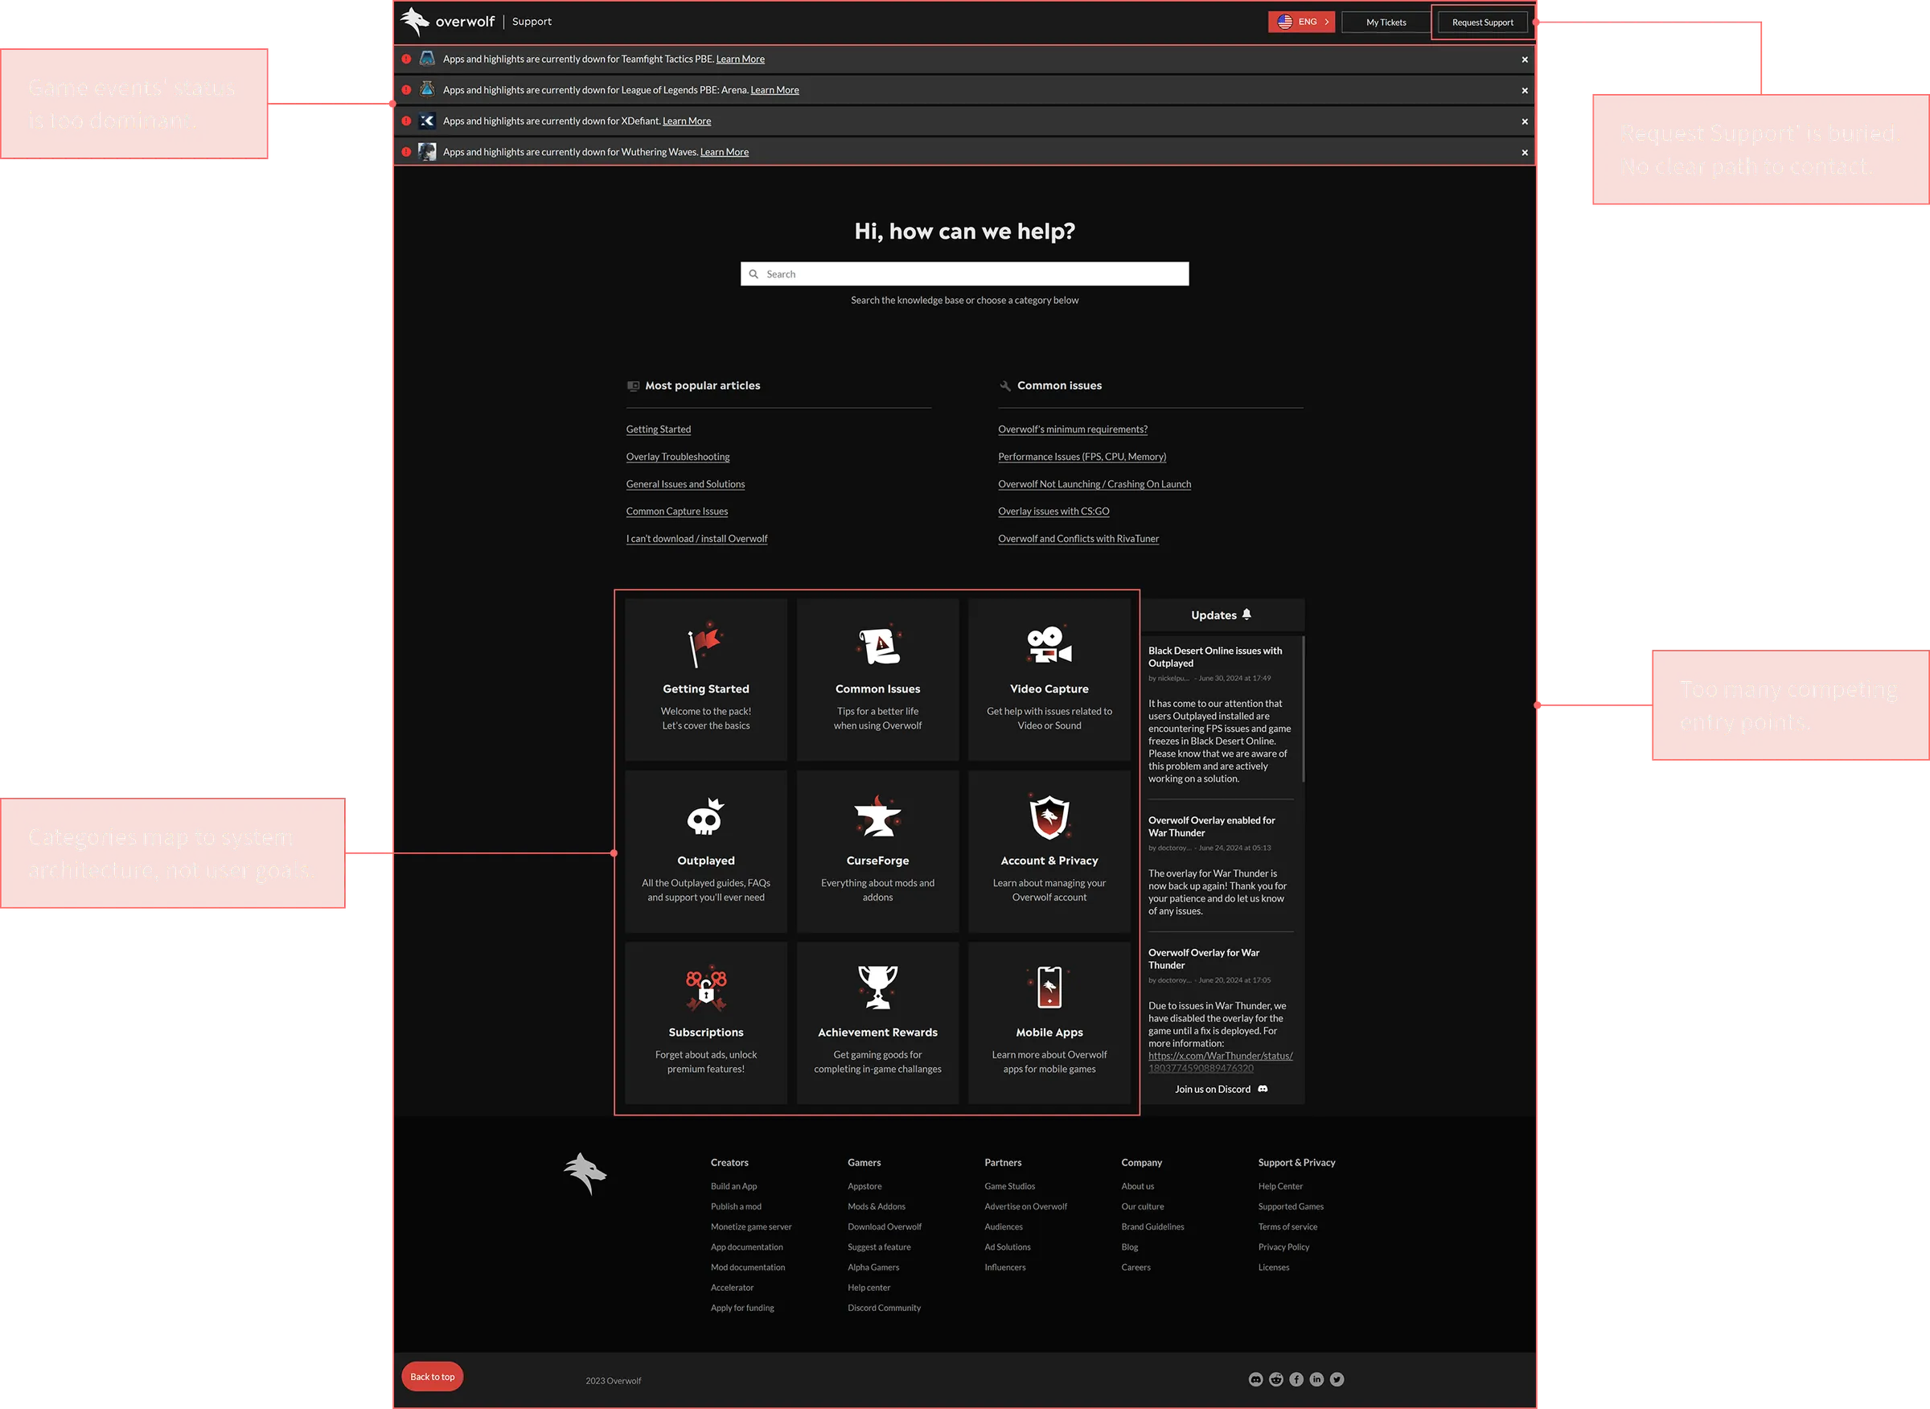Image resolution: width=1930 pixels, height=1409 pixels.
Task: Open the Video Capture camera icon card
Action: (x=1049, y=679)
